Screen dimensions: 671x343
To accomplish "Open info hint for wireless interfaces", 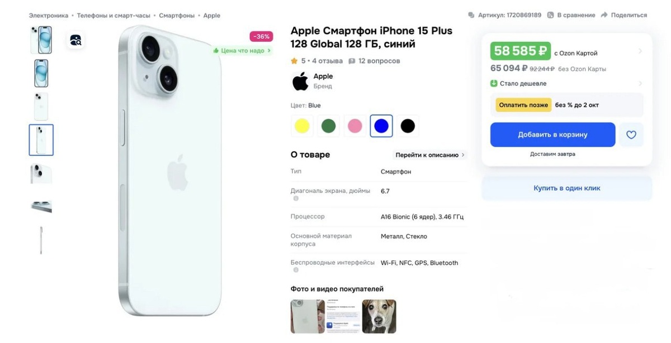I will (x=296, y=270).
